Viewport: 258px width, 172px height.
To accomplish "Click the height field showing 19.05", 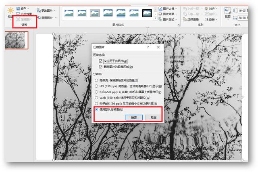I will pos(243,10).
